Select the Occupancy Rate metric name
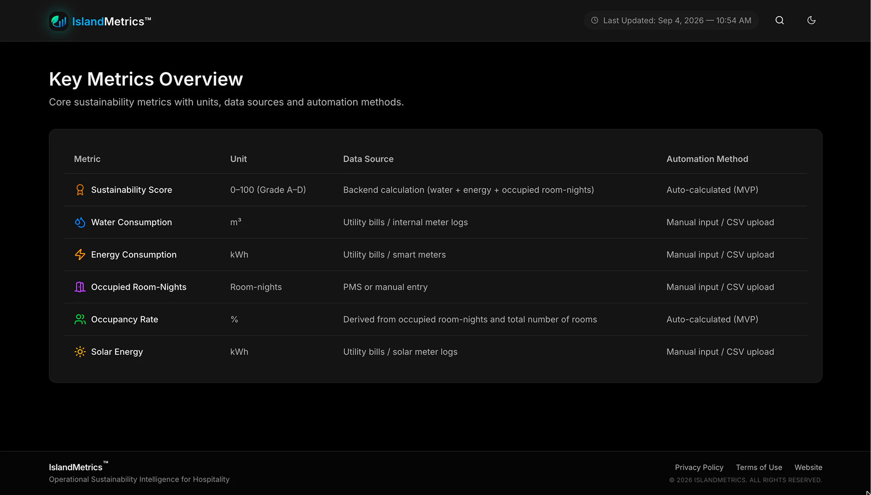 tap(125, 319)
